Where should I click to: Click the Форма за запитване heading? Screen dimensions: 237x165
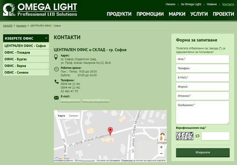(x=197, y=40)
